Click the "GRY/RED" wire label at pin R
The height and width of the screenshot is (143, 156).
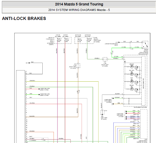32,103
